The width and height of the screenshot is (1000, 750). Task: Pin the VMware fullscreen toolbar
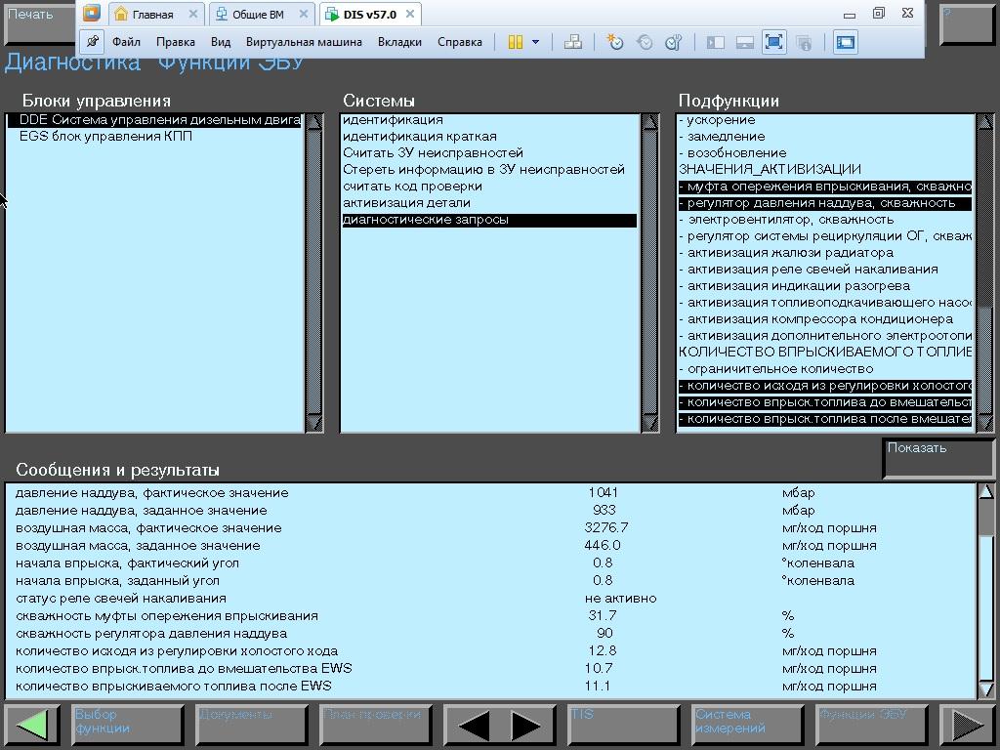coord(93,42)
